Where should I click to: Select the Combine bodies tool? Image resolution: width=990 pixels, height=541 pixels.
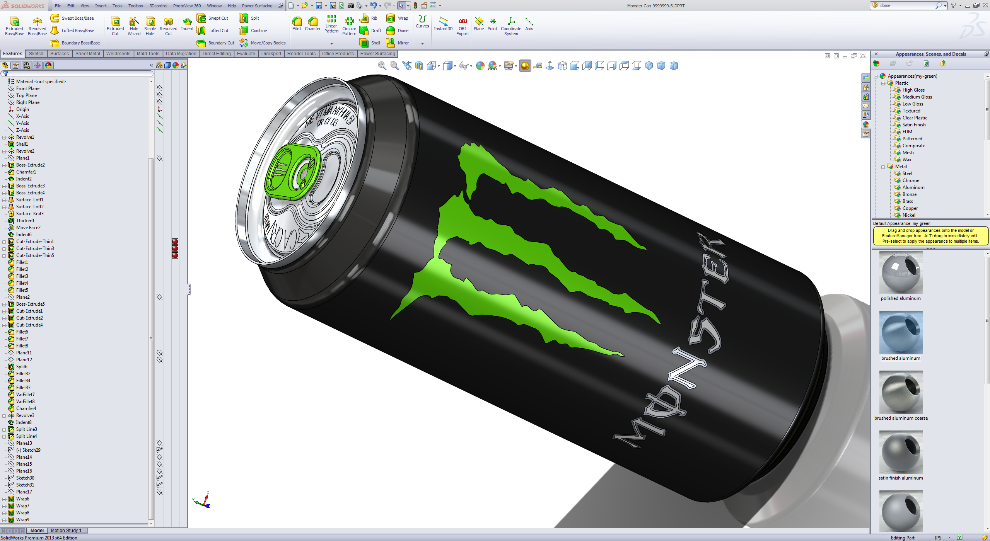(x=253, y=31)
